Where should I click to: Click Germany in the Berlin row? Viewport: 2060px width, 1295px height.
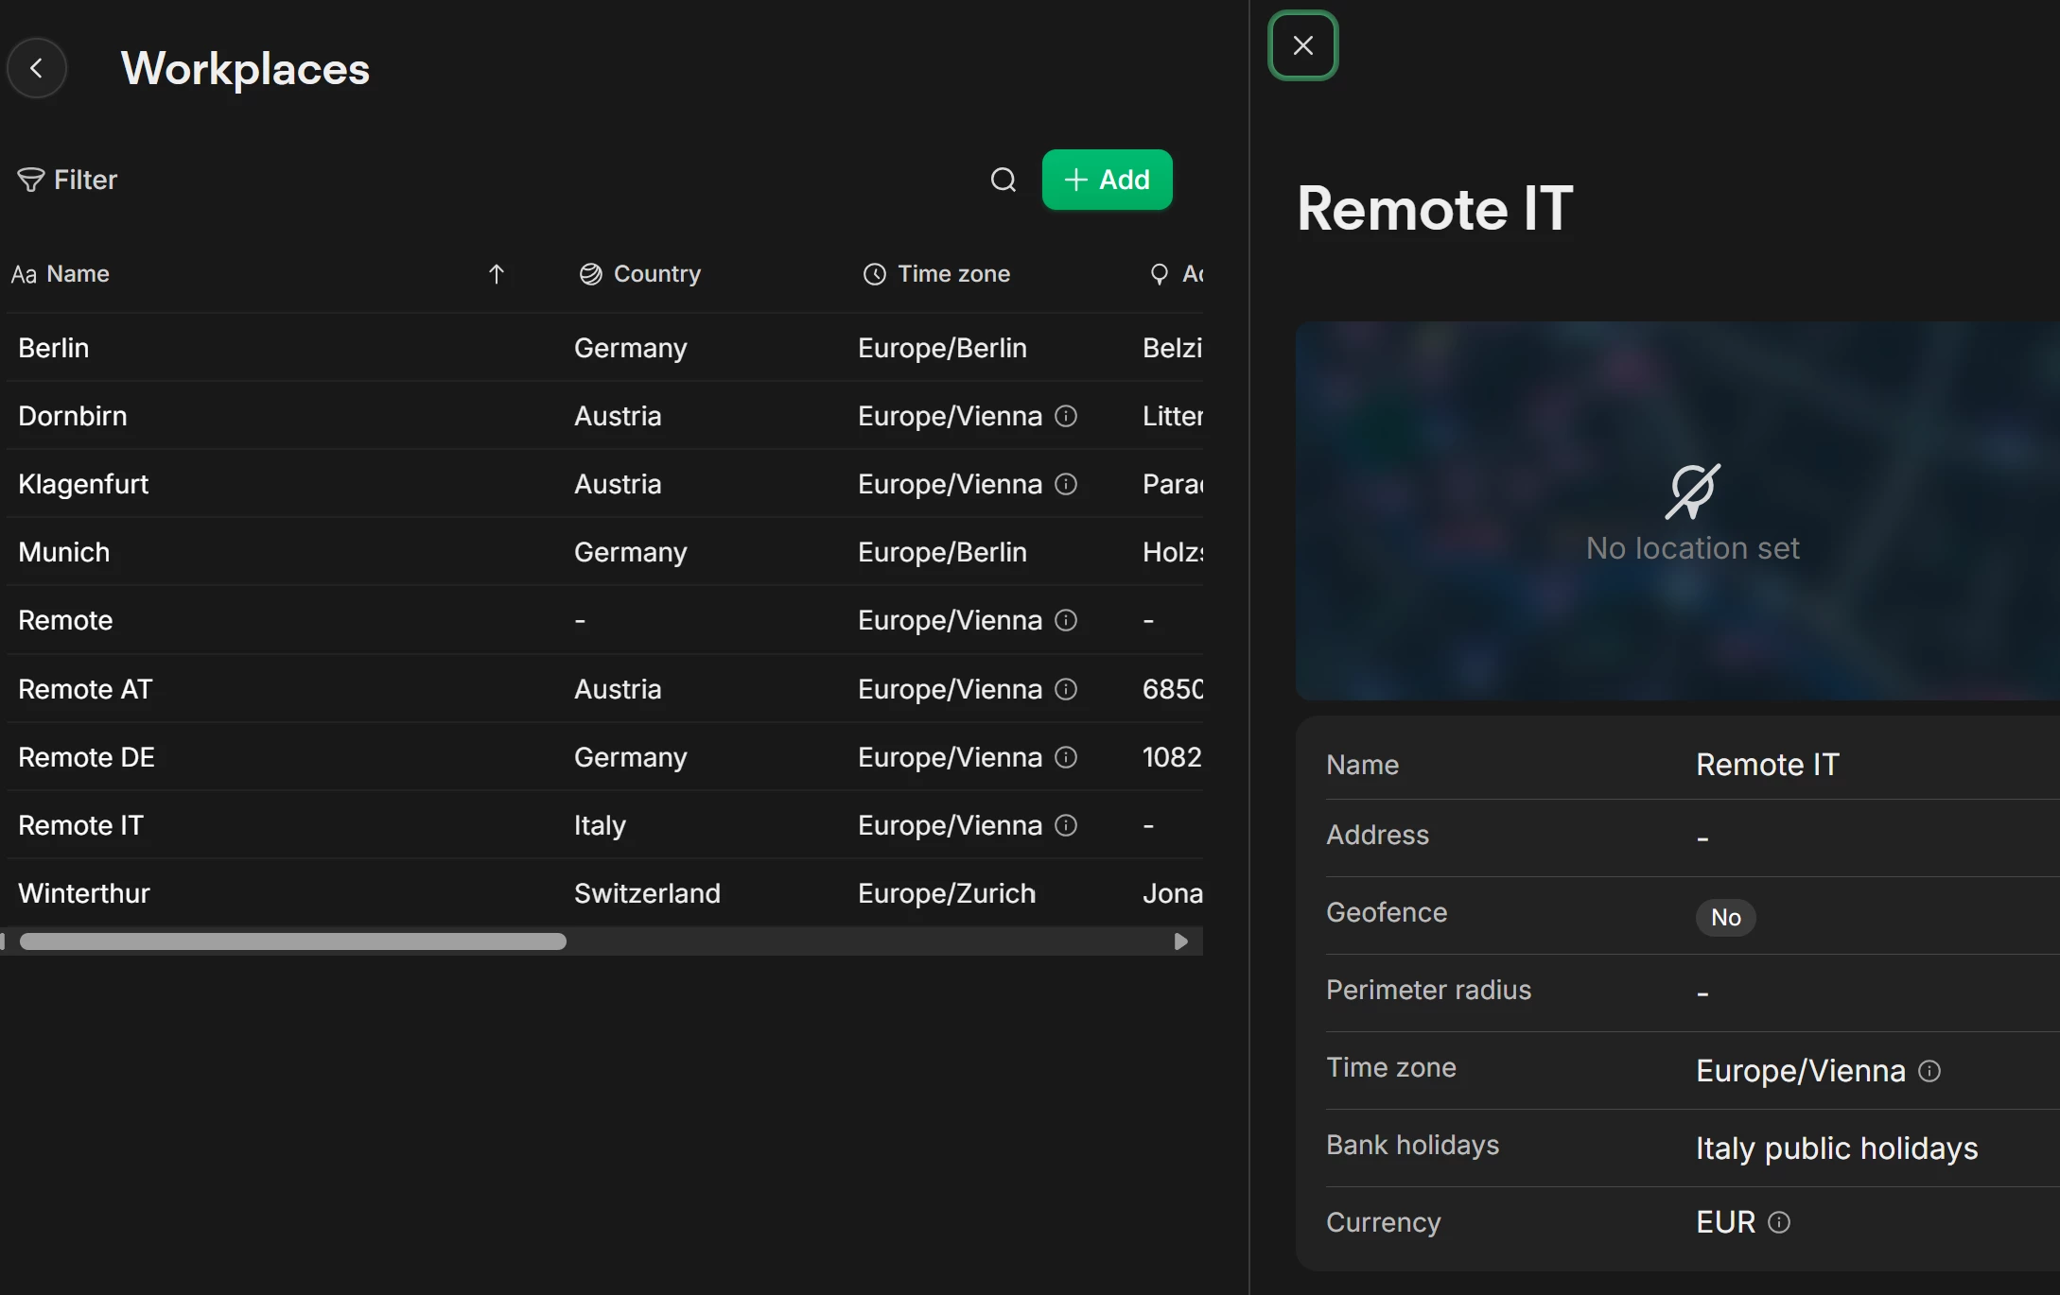(630, 348)
